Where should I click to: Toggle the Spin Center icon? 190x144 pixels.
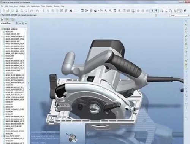tap(87, 11)
